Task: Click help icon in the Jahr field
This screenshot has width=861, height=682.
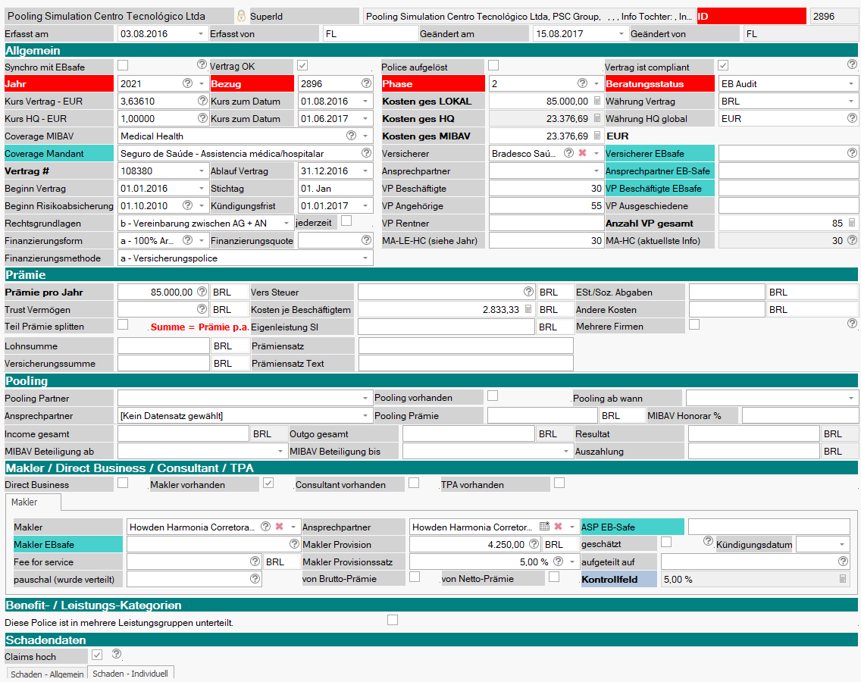Action: tap(188, 83)
